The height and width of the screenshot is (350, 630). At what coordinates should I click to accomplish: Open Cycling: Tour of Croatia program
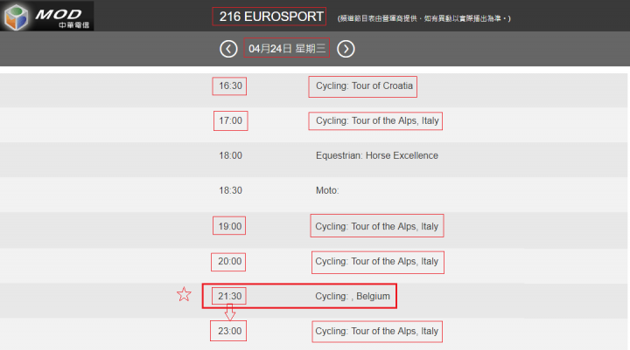tap(364, 86)
